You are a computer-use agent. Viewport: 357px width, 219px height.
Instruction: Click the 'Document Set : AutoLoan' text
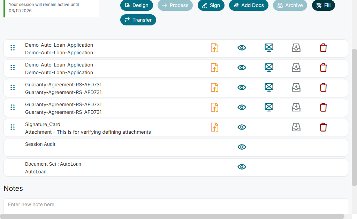[x=53, y=164]
